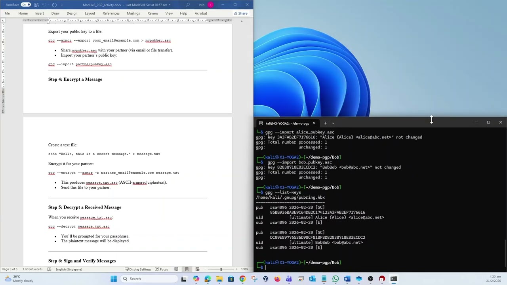Click the Redo icon in Word
This screenshot has width=507, height=285.
(x=54, y=5)
